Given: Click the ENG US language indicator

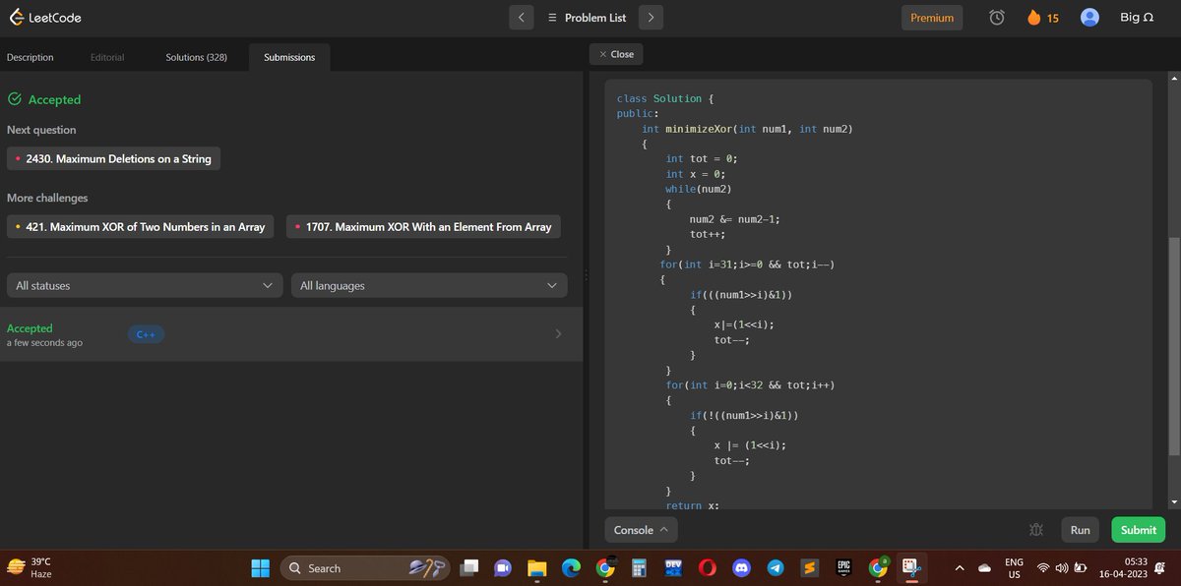Looking at the screenshot, I should [1014, 567].
